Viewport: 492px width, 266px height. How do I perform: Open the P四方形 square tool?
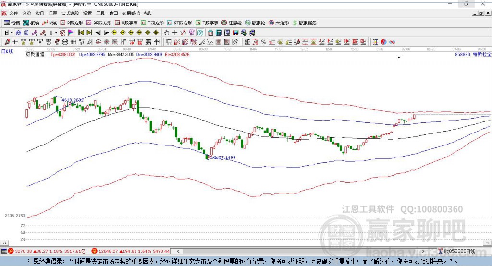click(72, 23)
